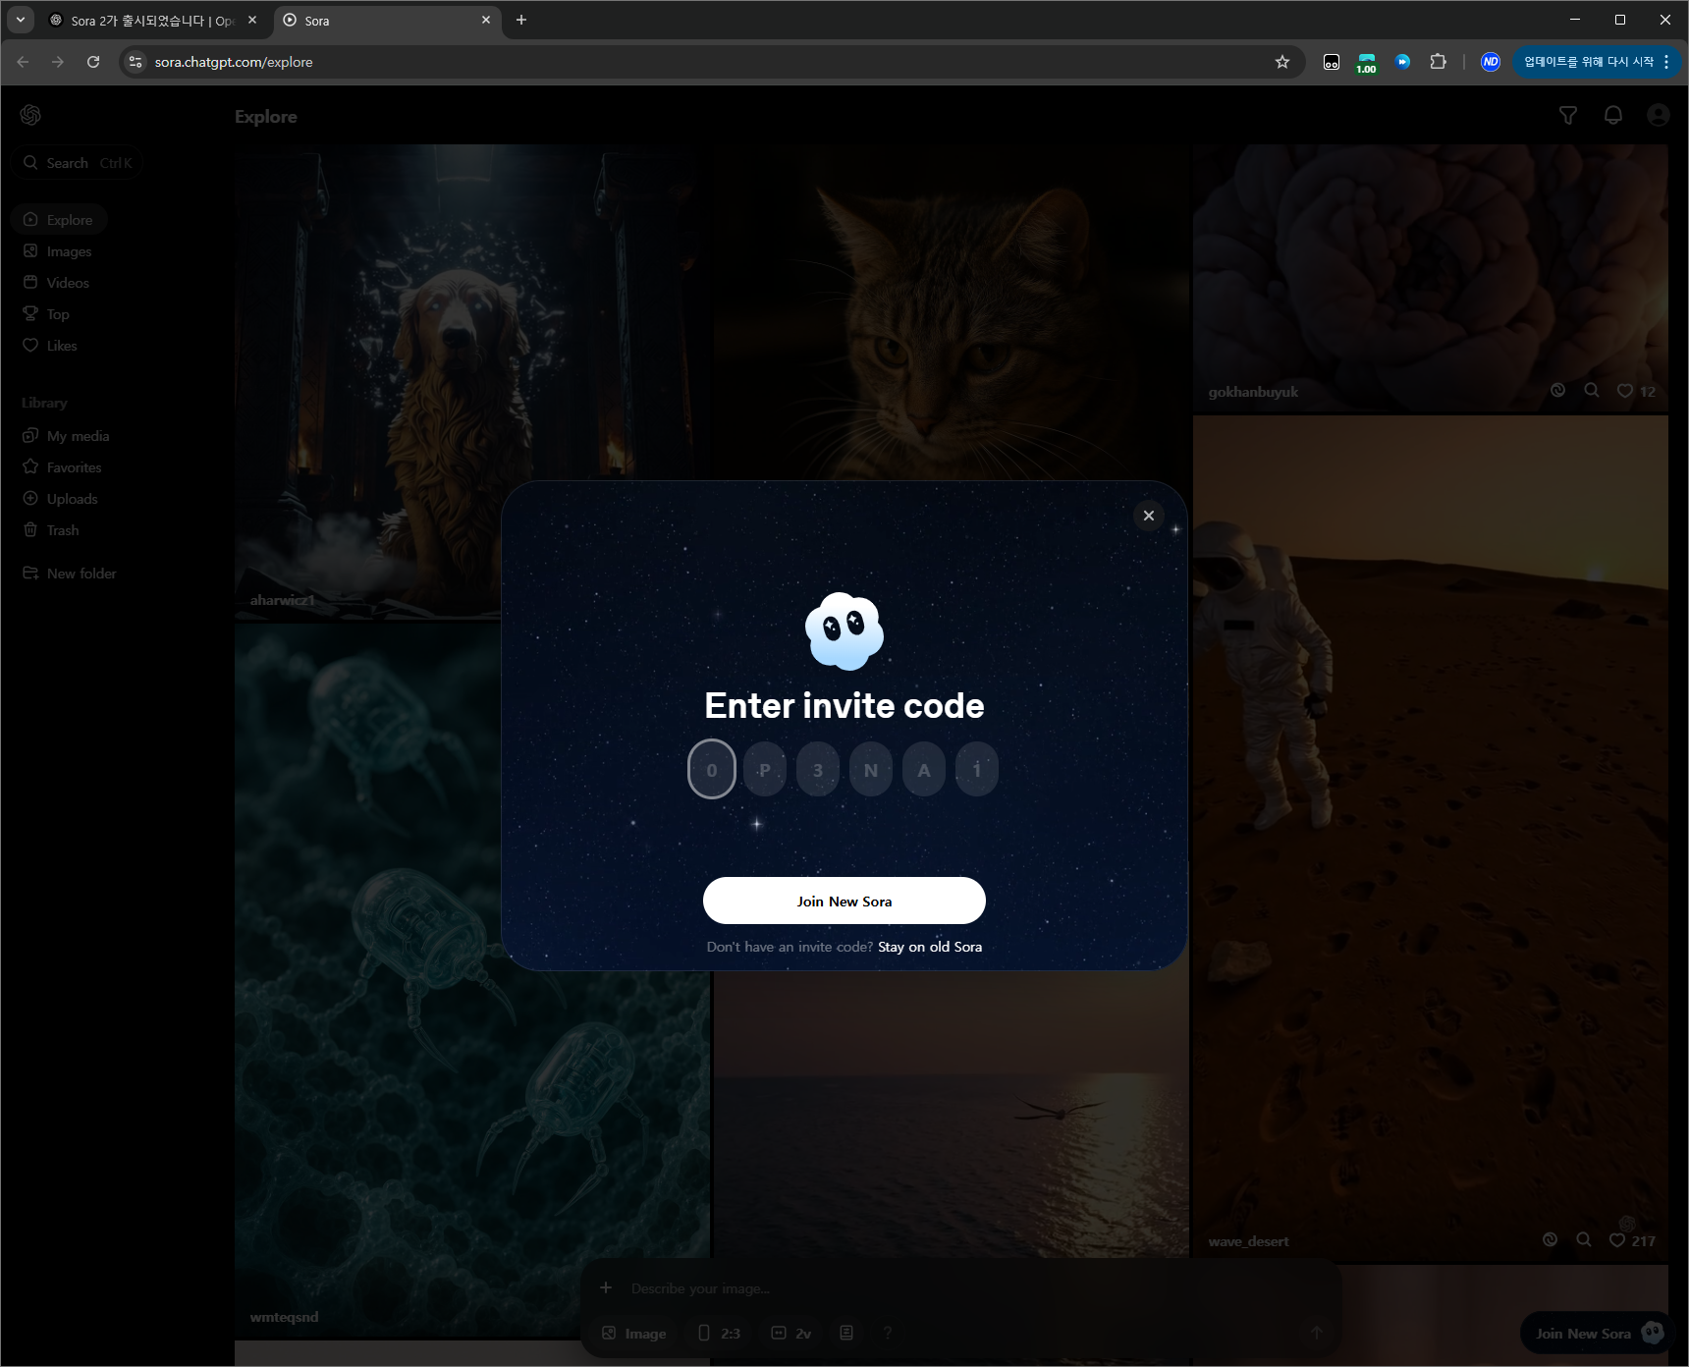Open the OpenAI logo in sidebar
This screenshot has height=1367, width=1689.
pos(30,115)
